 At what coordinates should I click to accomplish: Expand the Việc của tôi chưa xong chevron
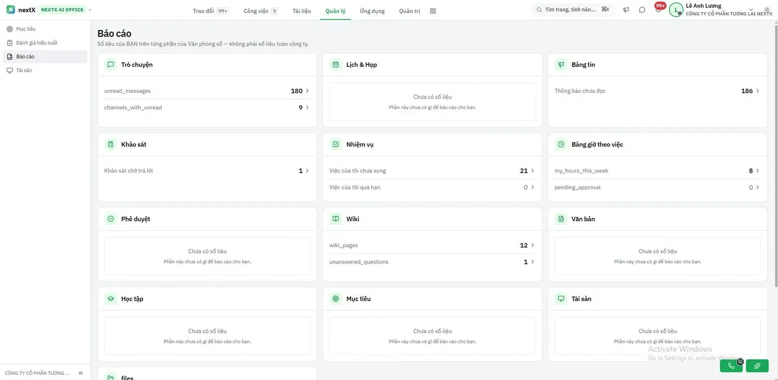[x=533, y=171]
